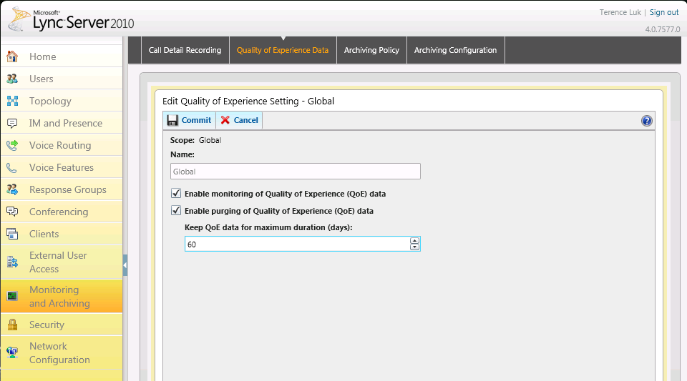Screen dimensions: 687x381
Task: Click the Security padlock icon
Action: 12,325
